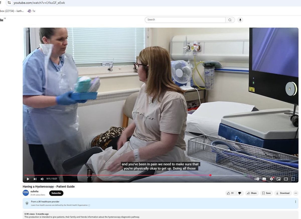The width and height of the screenshot is (301, 219).
Task: Open the inbox (22154) bookmark
Action: 12,11
